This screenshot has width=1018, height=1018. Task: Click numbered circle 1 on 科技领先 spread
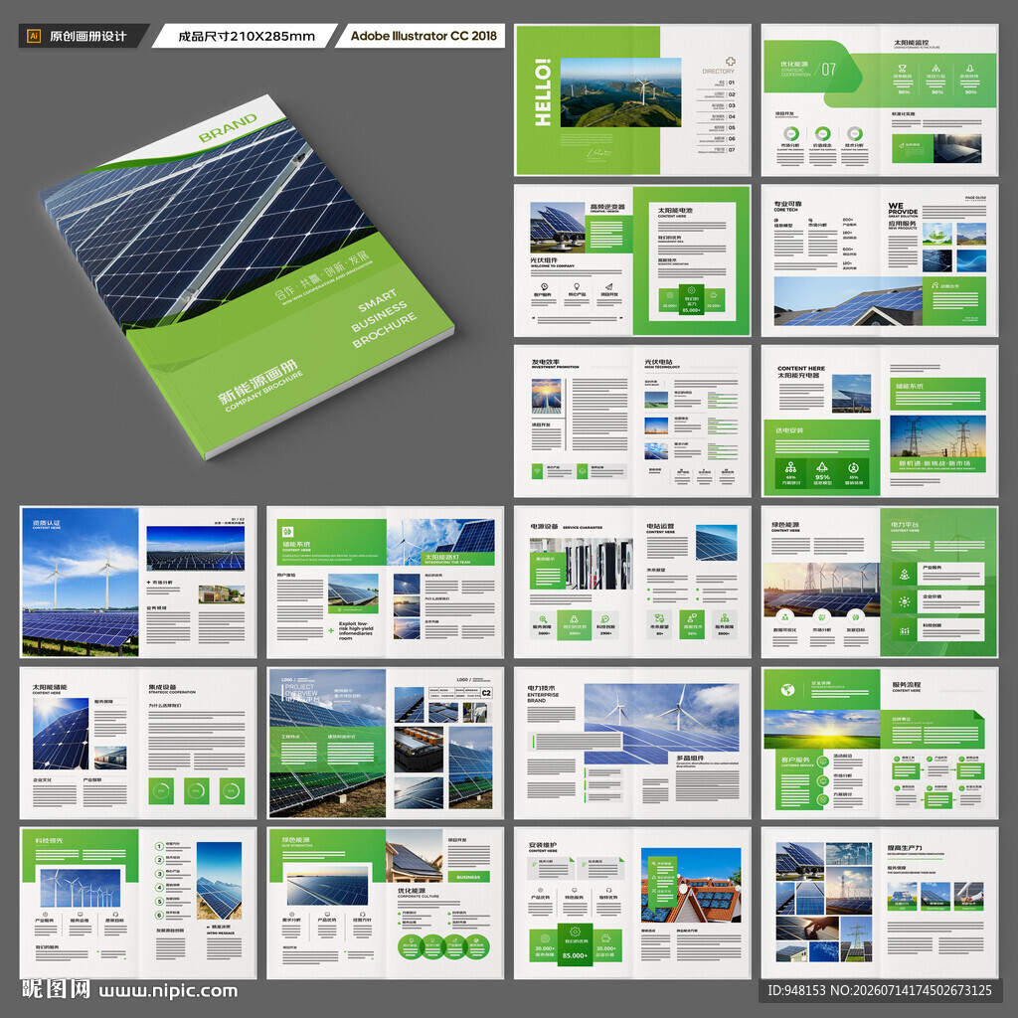tap(159, 846)
